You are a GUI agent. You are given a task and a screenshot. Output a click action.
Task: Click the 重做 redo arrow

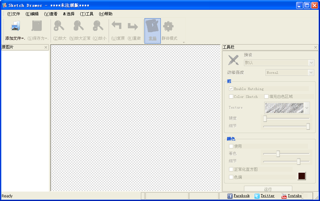click(x=133, y=26)
